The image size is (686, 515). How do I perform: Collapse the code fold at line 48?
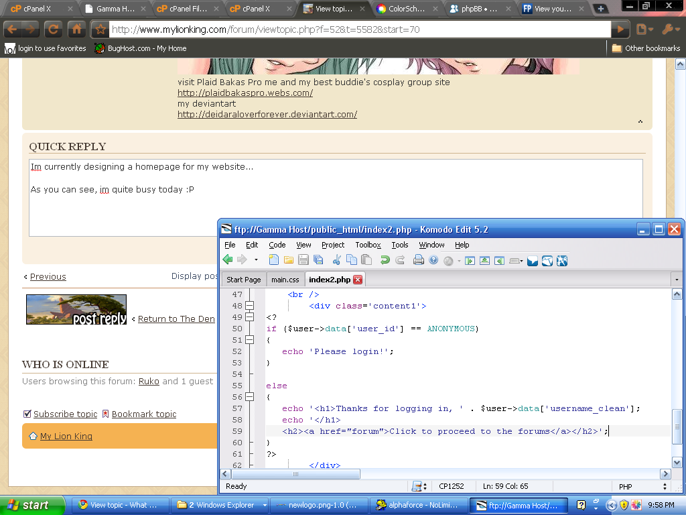point(249,306)
